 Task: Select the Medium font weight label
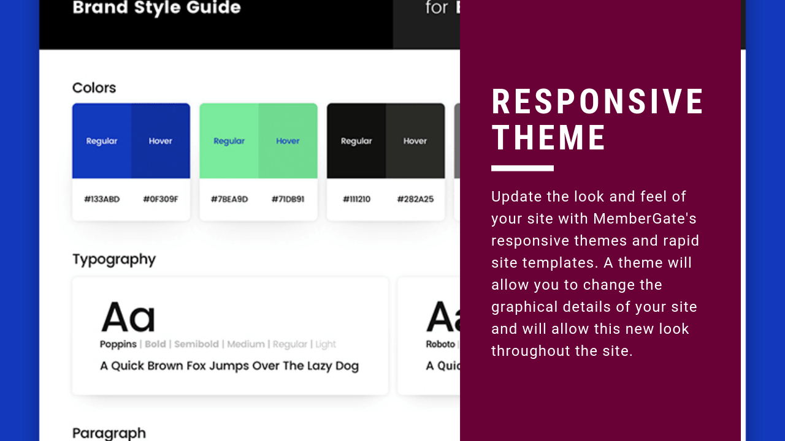click(x=246, y=344)
